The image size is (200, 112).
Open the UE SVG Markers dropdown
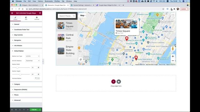(x=32, y=61)
